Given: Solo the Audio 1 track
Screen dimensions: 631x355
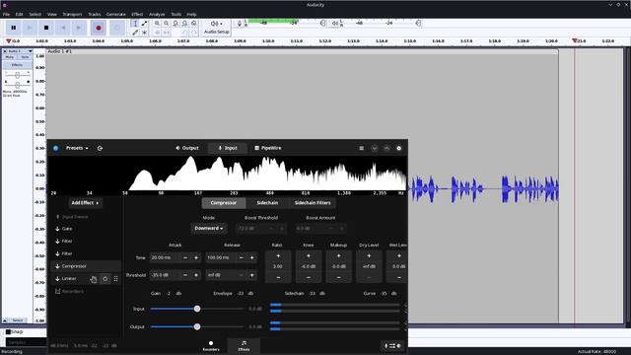Looking at the screenshot, I should pyautogui.click(x=25, y=57).
